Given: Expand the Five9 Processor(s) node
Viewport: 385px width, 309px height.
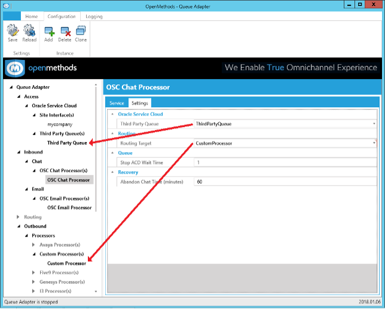Looking at the screenshot, I should [x=33, y=272].
